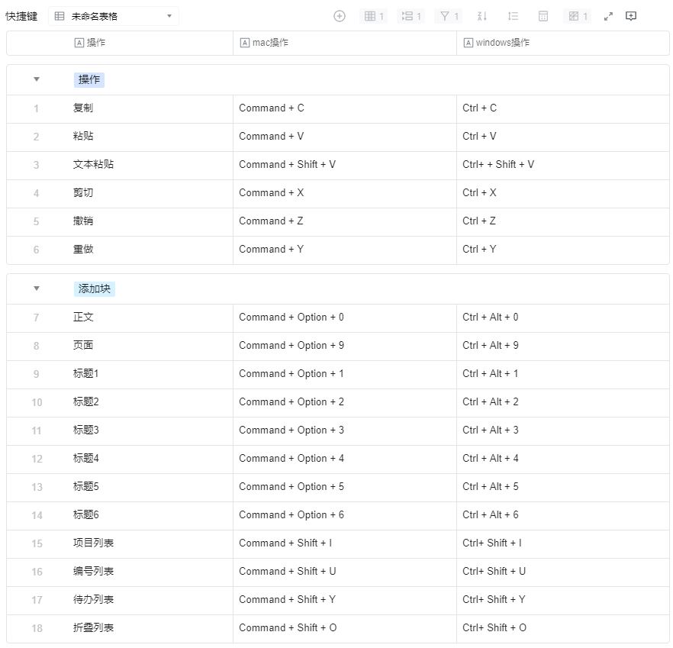Click the Command + Shift + V cell
This screenshot has height=648, width=673.
345,165
